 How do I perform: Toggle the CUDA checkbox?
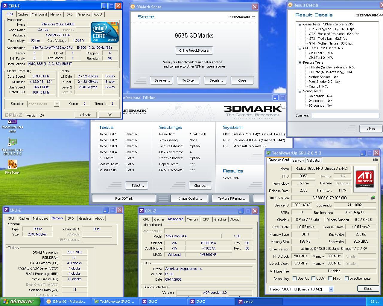pyautogui.click(x=313, y=279)
